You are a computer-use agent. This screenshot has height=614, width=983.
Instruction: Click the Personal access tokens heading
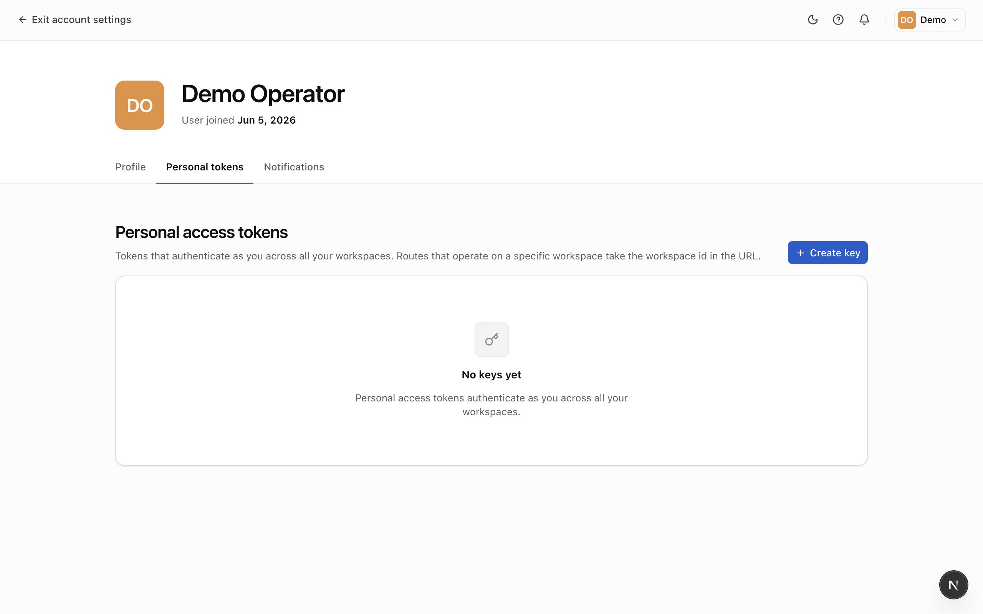202,232
